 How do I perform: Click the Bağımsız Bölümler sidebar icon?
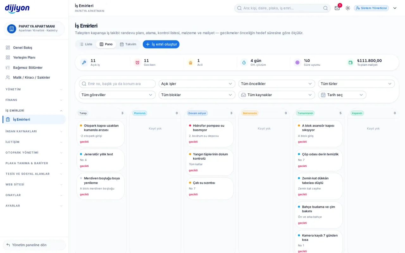tap(8, 67)
